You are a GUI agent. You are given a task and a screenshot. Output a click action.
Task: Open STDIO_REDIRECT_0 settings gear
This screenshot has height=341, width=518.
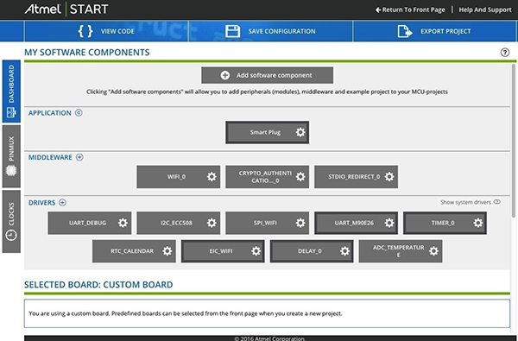(389, 177)
